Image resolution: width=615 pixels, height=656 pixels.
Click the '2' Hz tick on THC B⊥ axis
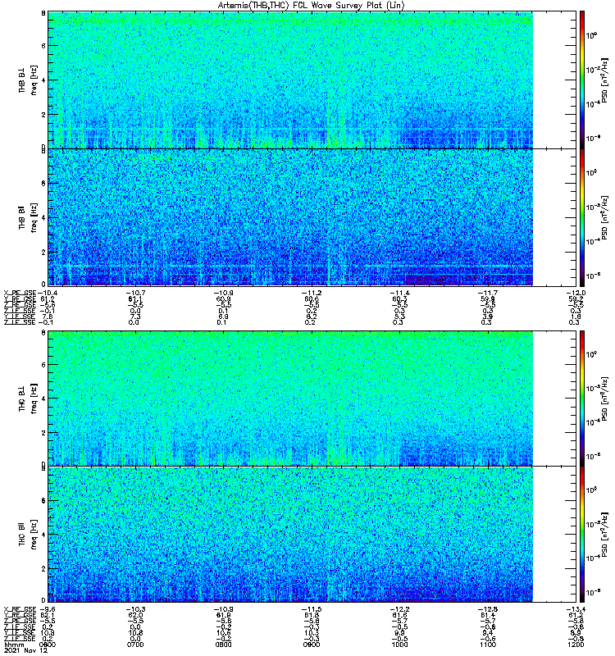(43, 433)
